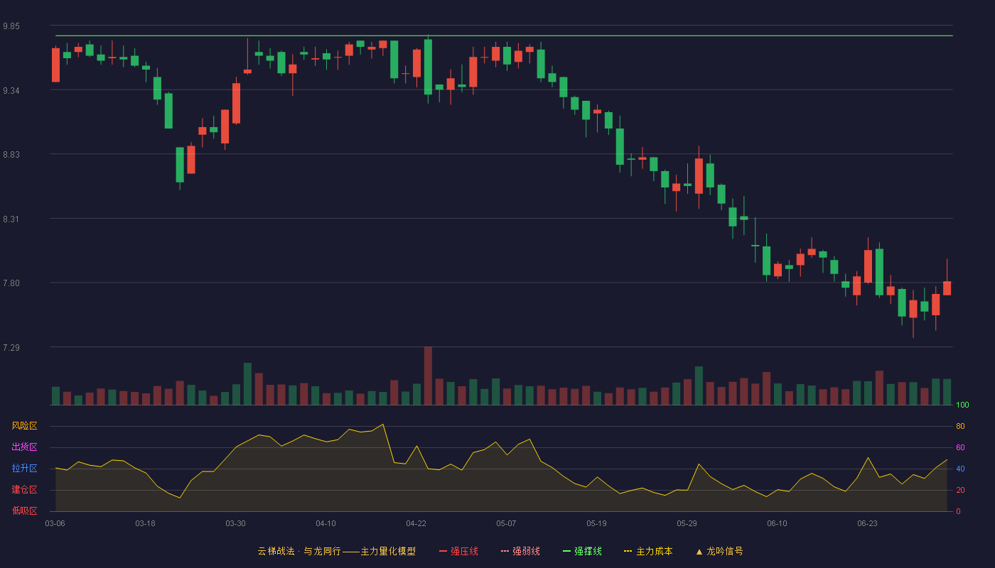This screenshot has height=568, width=995.
Task: Click the 8.31 price axis label
Action: coord(11,219)
